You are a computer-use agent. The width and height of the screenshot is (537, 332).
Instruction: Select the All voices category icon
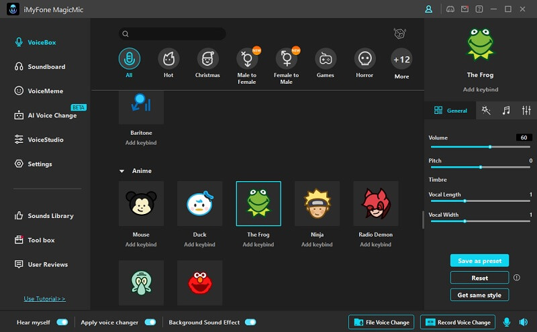click(129, 59)
